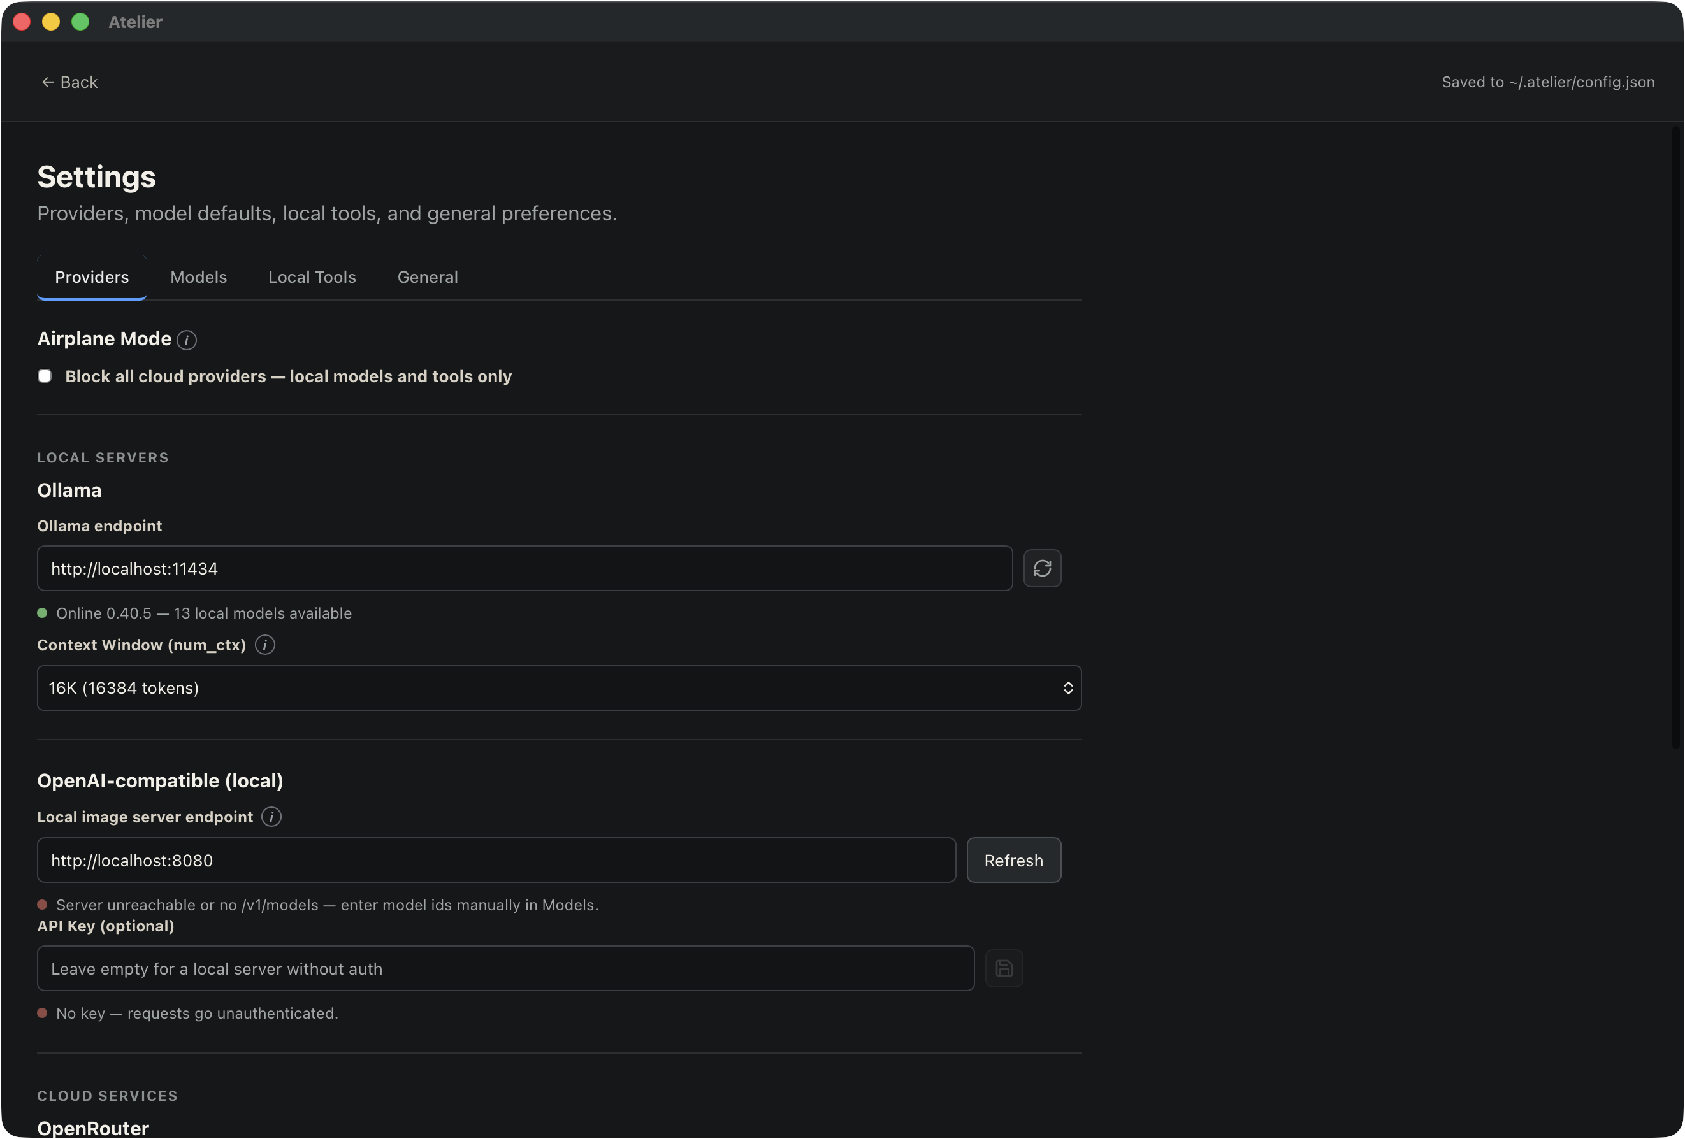The image size is (1685, 1139).
Task: Click the 'Saved to ~/.atelier/config.json' status text
Action: [1548, 82]
